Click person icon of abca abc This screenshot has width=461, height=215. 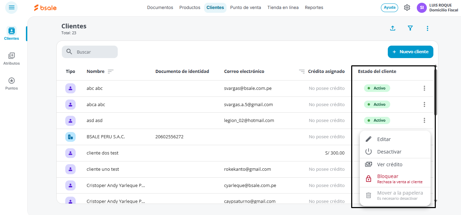pyautogui.click(x=70, y=104)
